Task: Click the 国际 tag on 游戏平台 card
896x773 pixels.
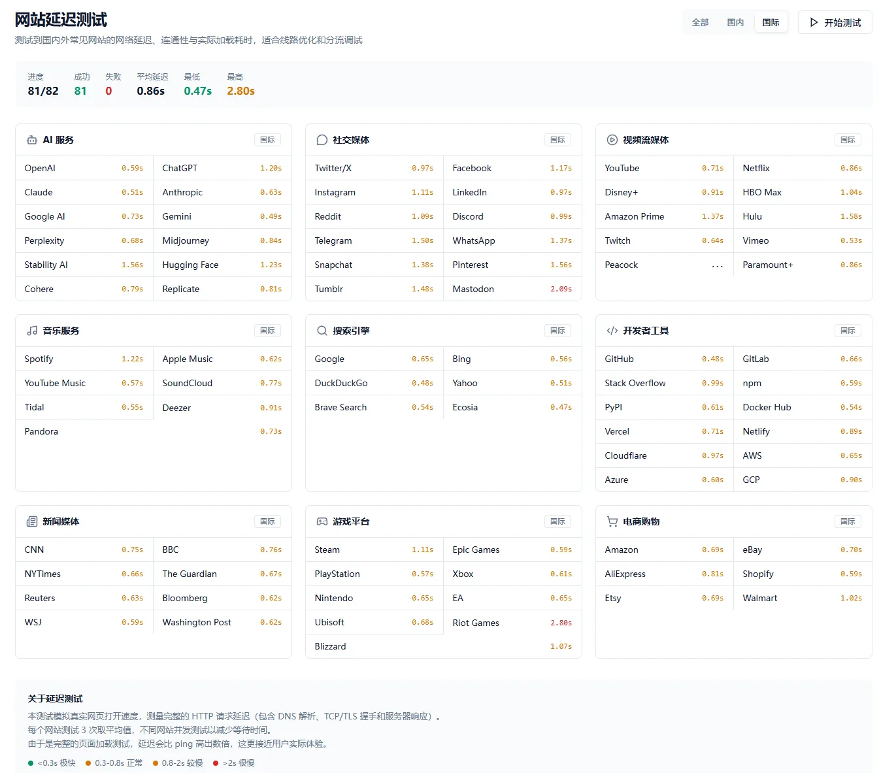Action: pyautogui.click(x=558, y=521)
